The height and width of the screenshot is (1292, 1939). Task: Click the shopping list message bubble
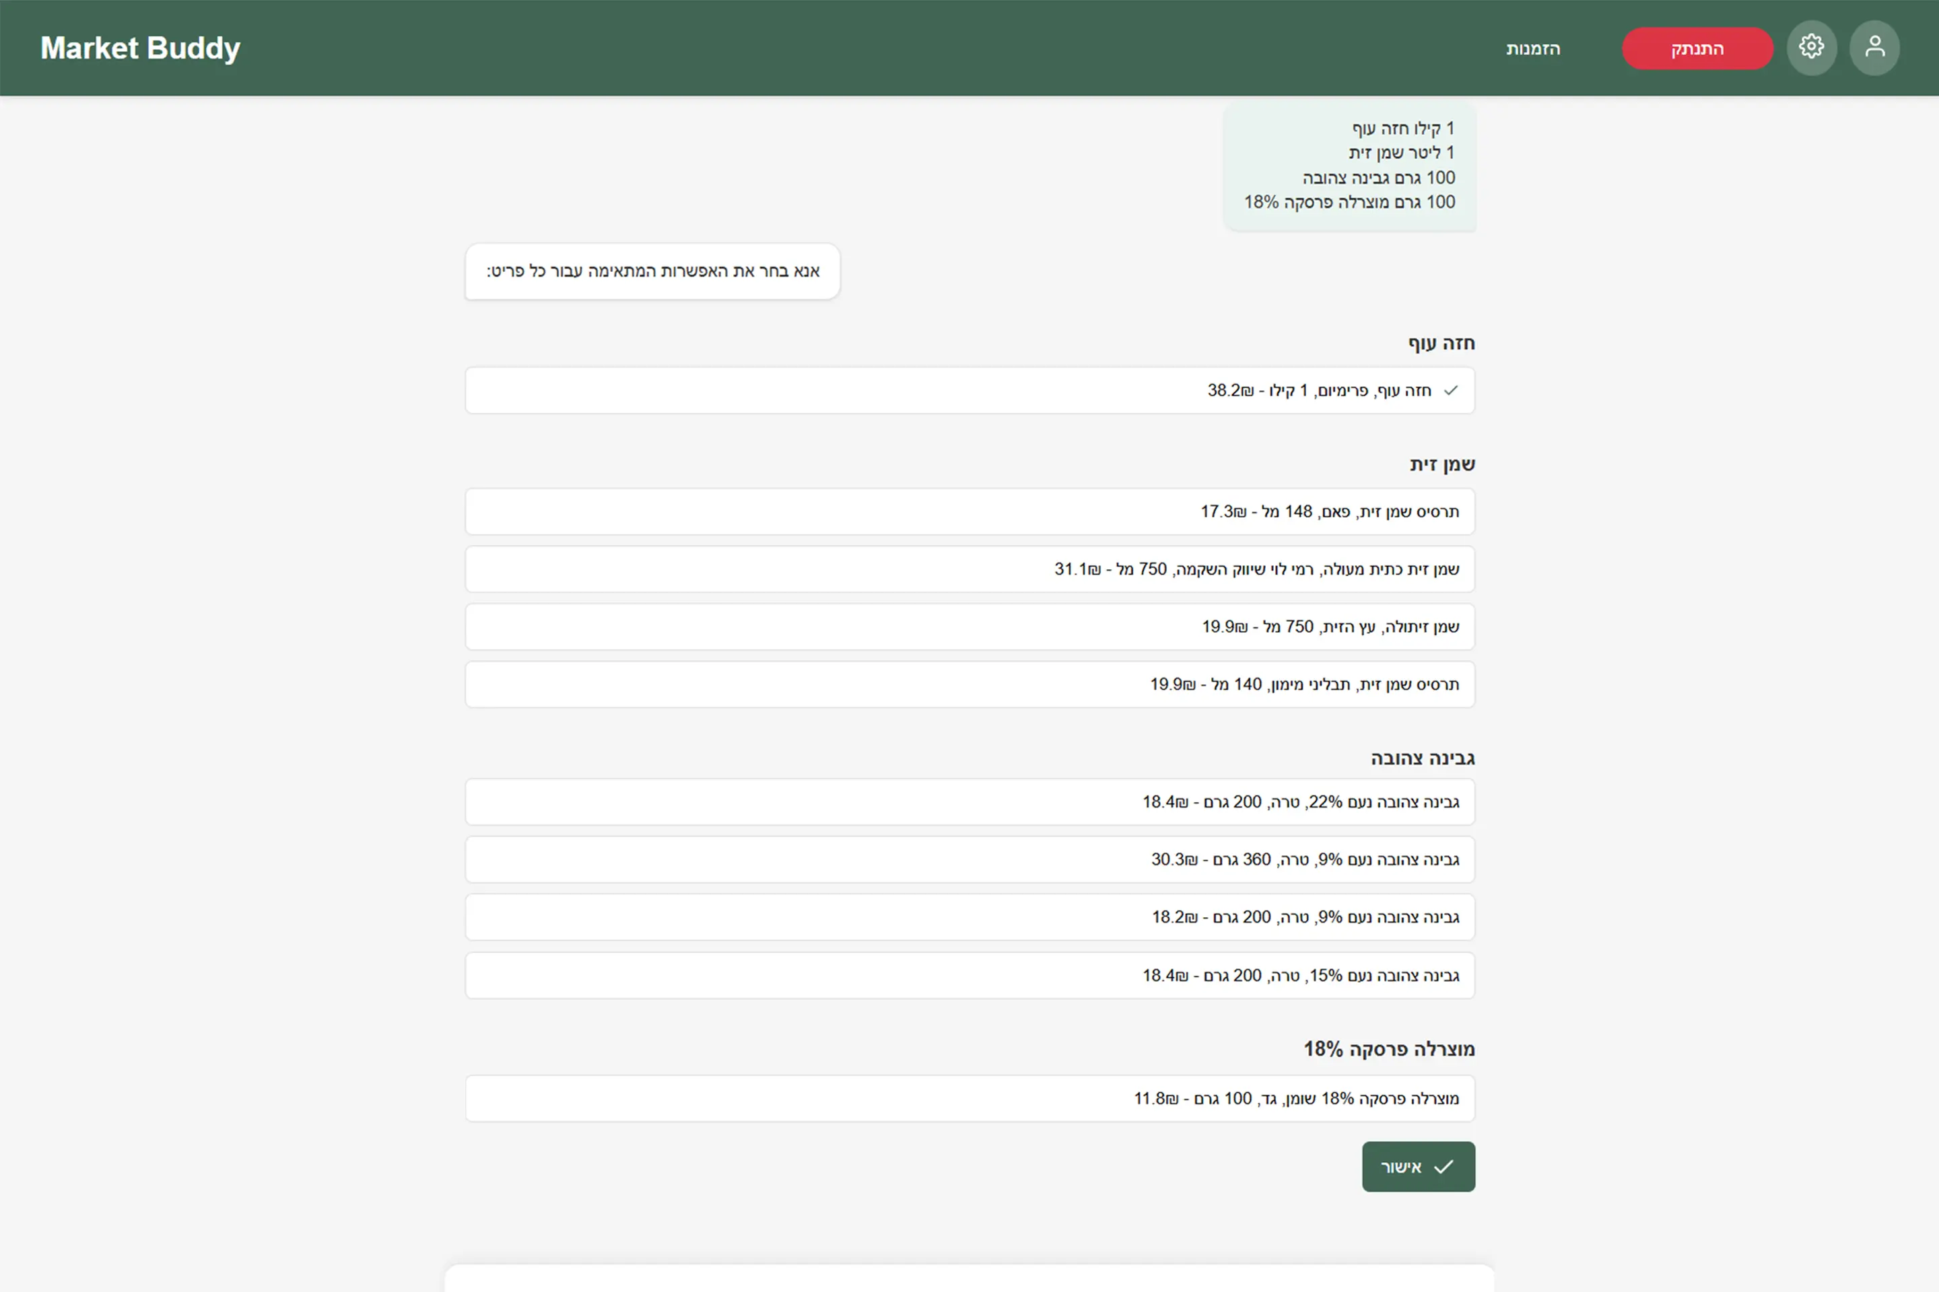(x=1349, y=166)
